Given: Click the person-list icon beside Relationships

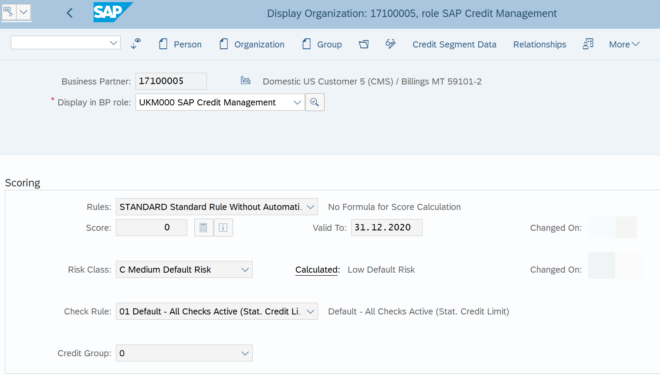Looking at the screenshot, I should [x=588, y=44].
